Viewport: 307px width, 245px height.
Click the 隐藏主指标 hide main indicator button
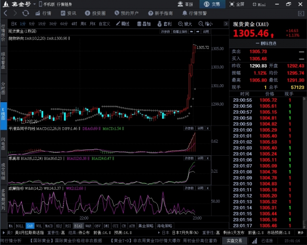pyautogui.click(x=180, y=31)
